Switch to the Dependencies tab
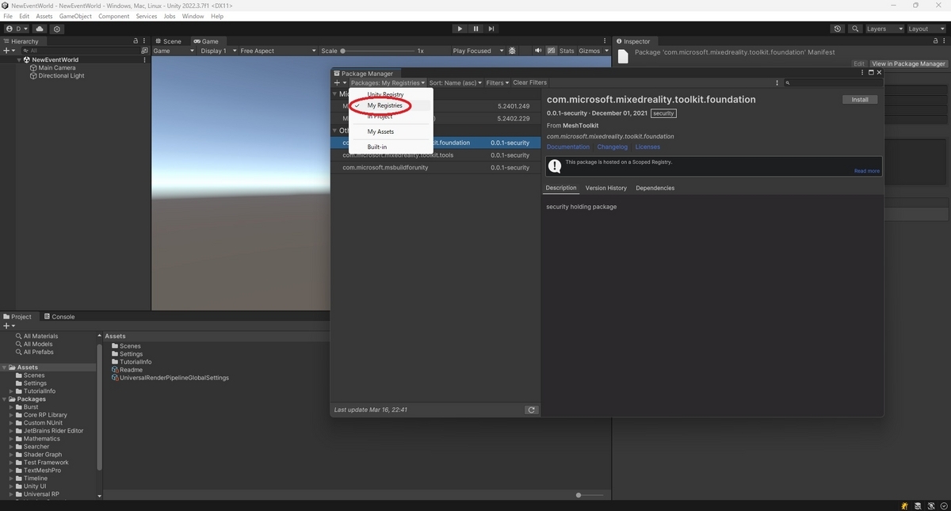 (655, 188)
